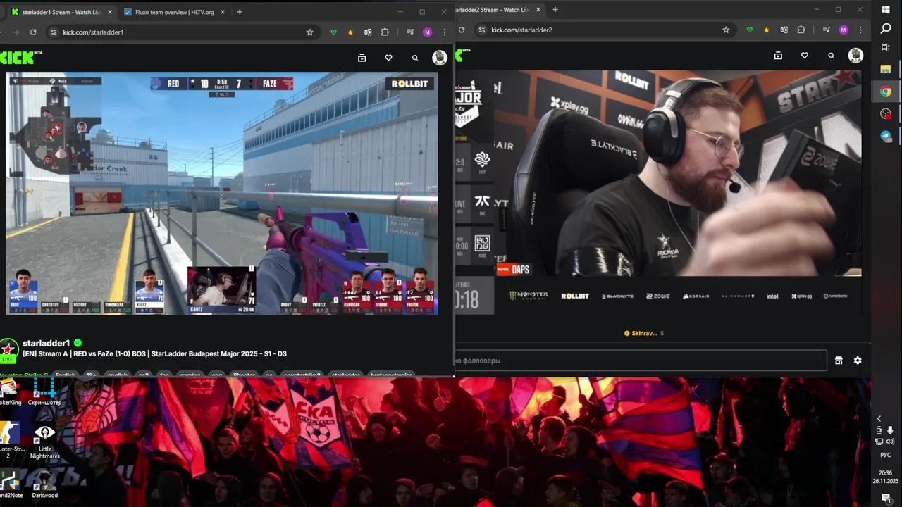Open user avatar menu on starladder2 page
Image resolution: width=902 pixels, height=507 pixels.
[x=855, y=56]
